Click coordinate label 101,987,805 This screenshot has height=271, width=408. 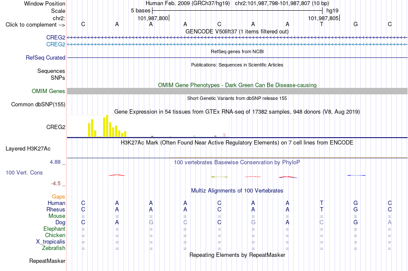click(x=323, y=18)
